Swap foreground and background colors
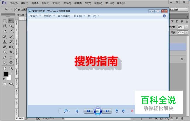190x121 pixels. click(x=11, y=72)
